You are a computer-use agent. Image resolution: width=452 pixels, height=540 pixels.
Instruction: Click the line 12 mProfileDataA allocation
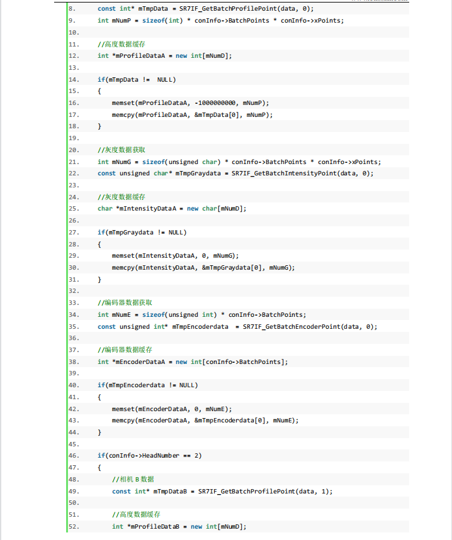(165, 56)
